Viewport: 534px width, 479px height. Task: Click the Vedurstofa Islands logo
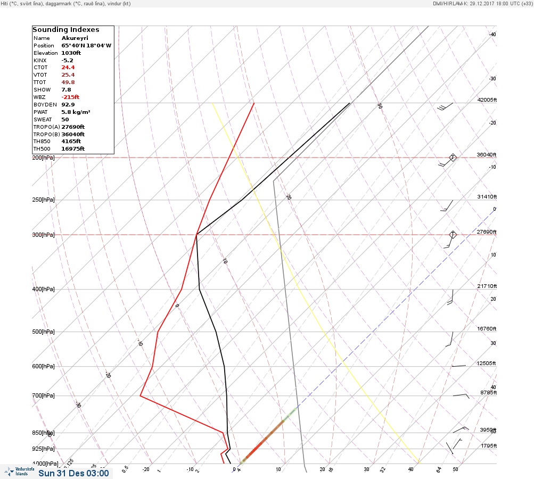click(19, 472)
